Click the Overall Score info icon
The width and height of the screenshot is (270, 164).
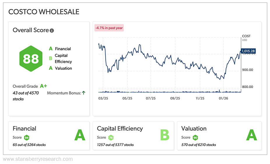pyautogui.click(x=52, y=31)
